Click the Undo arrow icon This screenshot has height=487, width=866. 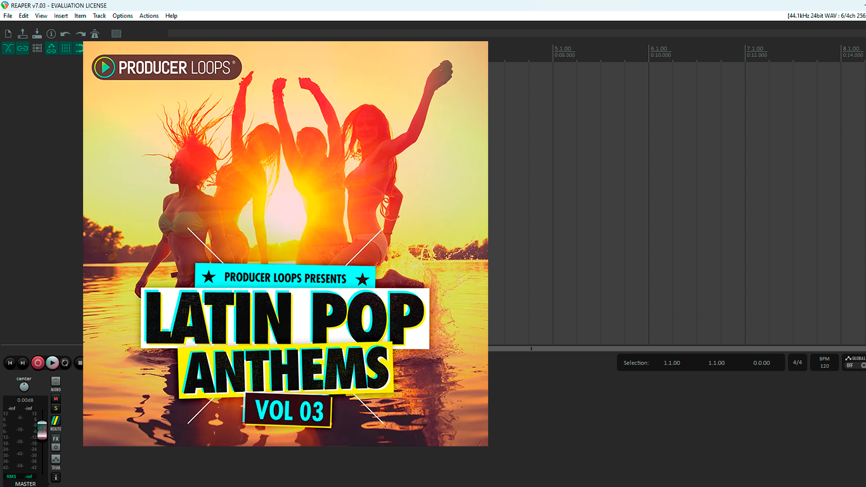coord(65,34)
